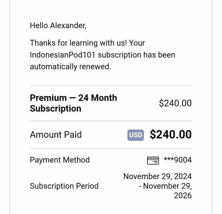Click '- November 29,' end date line
Image resolution: width=222 pixels, height=214 pixels.
165,186
